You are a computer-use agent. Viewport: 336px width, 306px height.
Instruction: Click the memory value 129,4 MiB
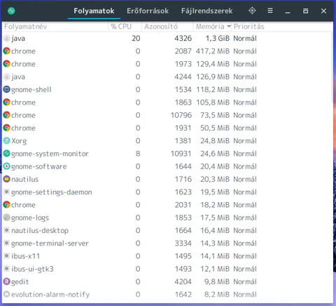click(x=213, y=64)
